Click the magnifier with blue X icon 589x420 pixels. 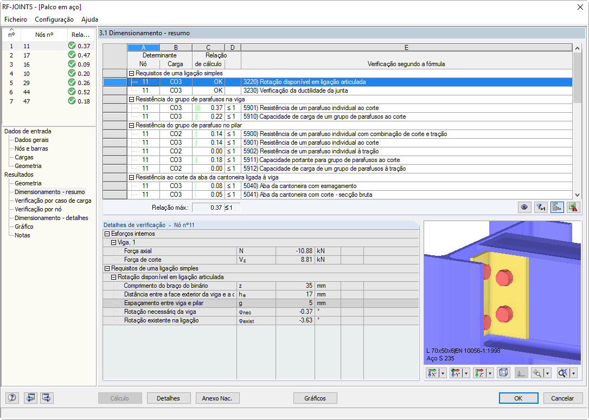tap(563, 373)
